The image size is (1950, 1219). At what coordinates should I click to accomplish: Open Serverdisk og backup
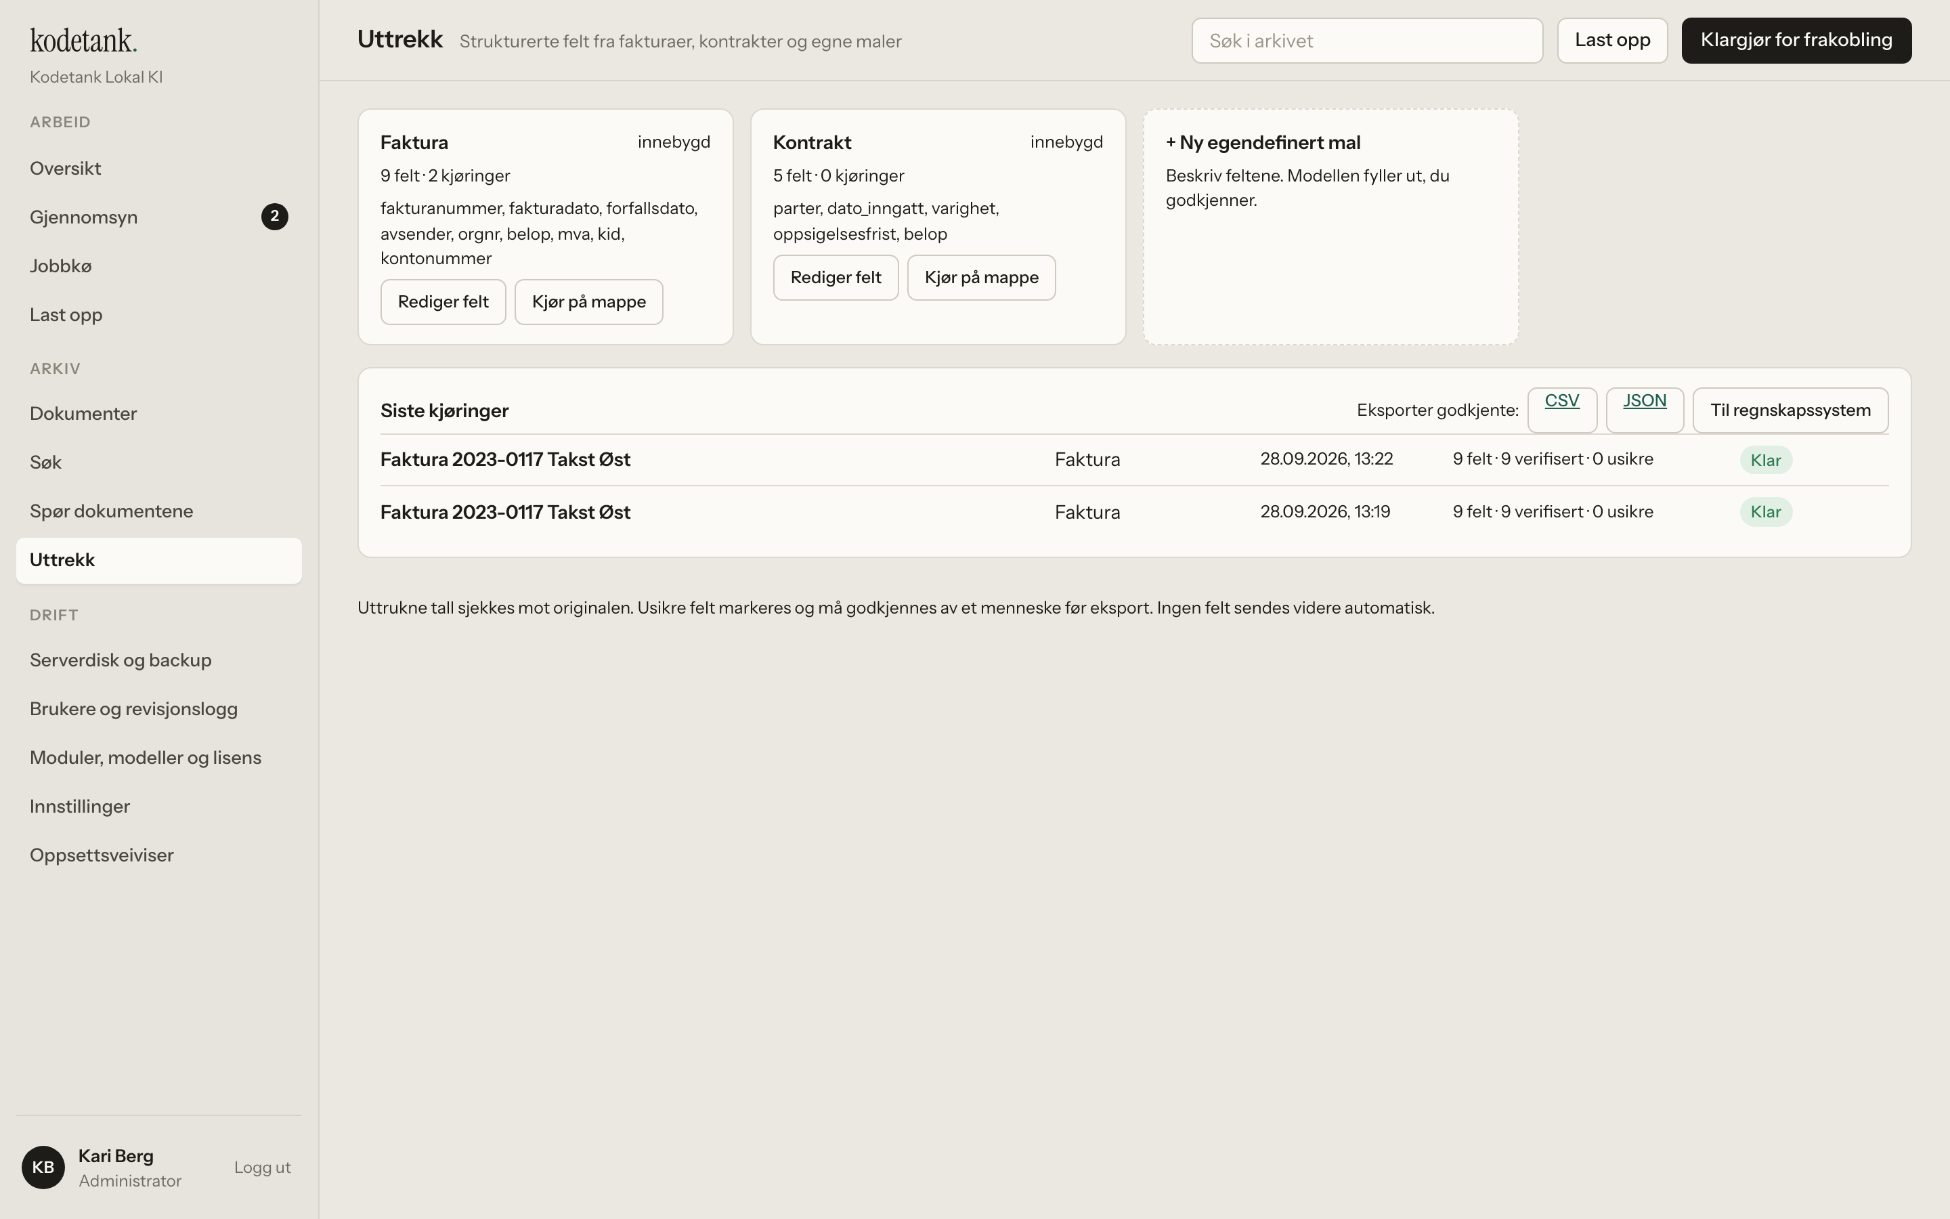coord(158,660)
